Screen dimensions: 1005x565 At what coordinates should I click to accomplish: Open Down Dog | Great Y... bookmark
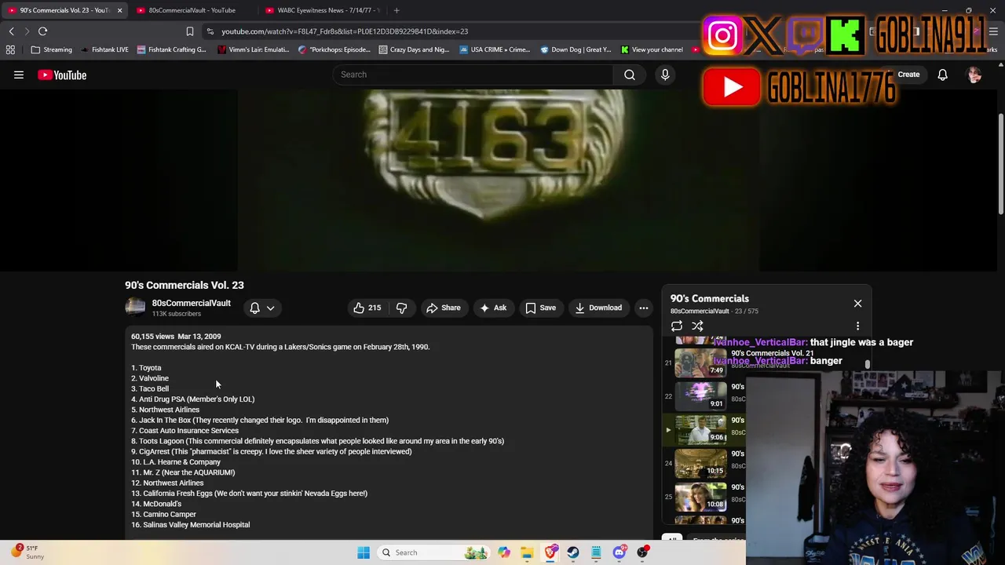pos(576,49)
